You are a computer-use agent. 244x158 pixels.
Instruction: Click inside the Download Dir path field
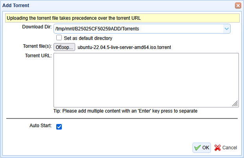138,29
